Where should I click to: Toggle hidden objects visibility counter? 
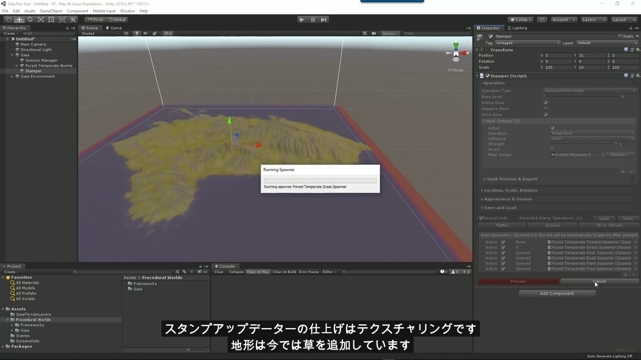click(x=168, y=33)
